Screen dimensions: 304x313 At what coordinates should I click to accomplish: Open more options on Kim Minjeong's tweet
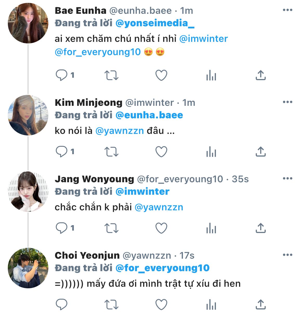287,102
